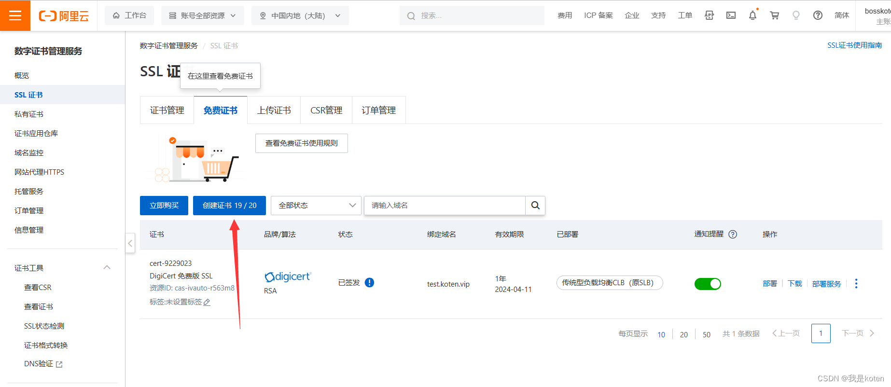Open 工作台 in the top bar
Image resolution: width=891 pixels, height=387 pixels.
click(x=129, y=15)
